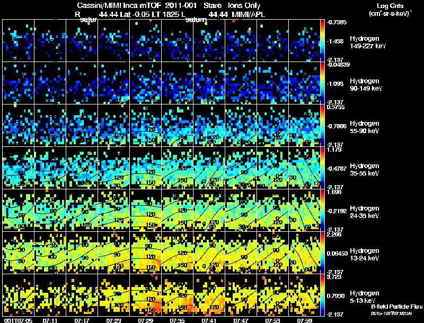424x323 pixels.
Task: Click the Hydrogen 24-35 keV color bar
Action: coord(322,210)
